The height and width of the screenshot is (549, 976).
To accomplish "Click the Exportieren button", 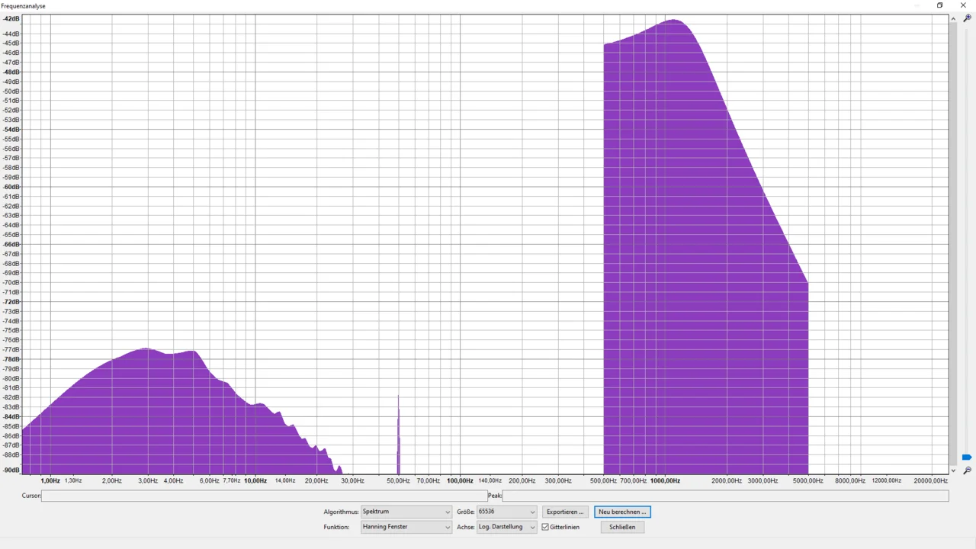I will [x=565, y=512].
